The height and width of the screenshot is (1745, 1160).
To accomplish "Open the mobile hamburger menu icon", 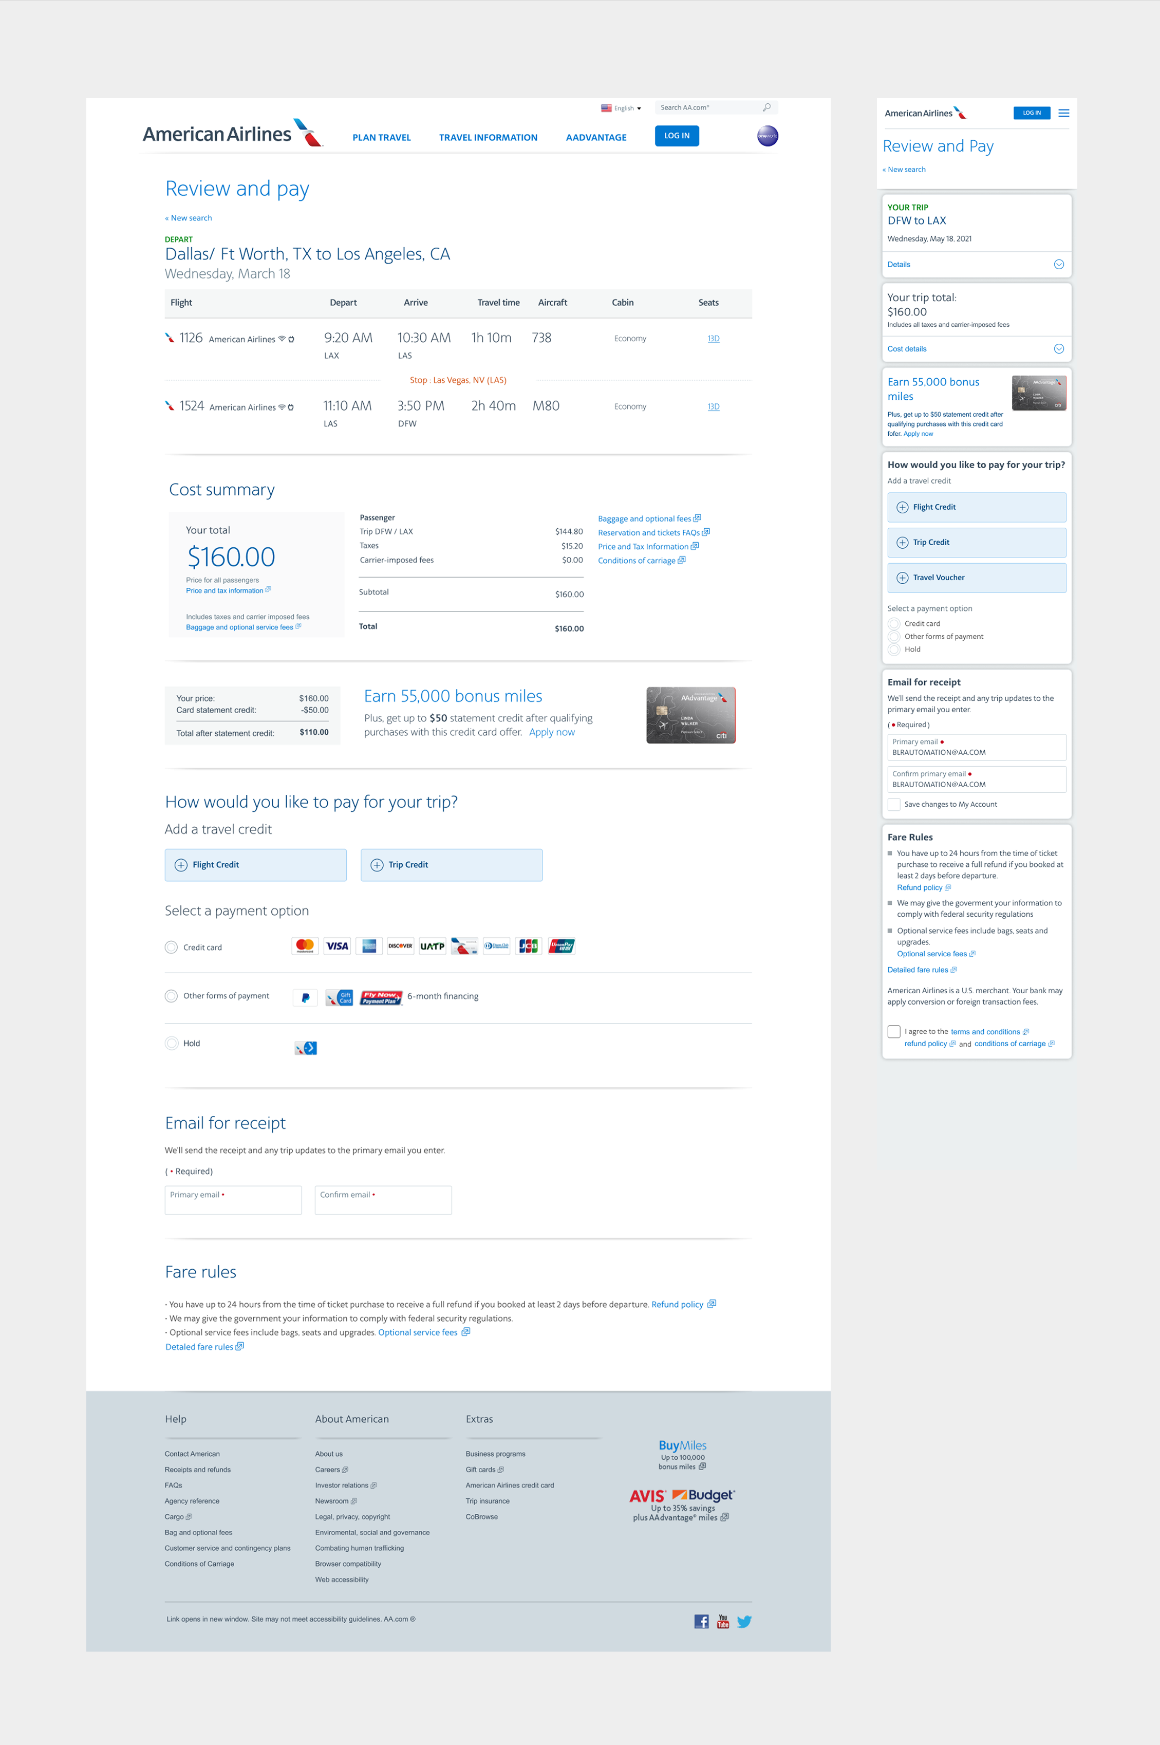I will [x=1063, y=113].
